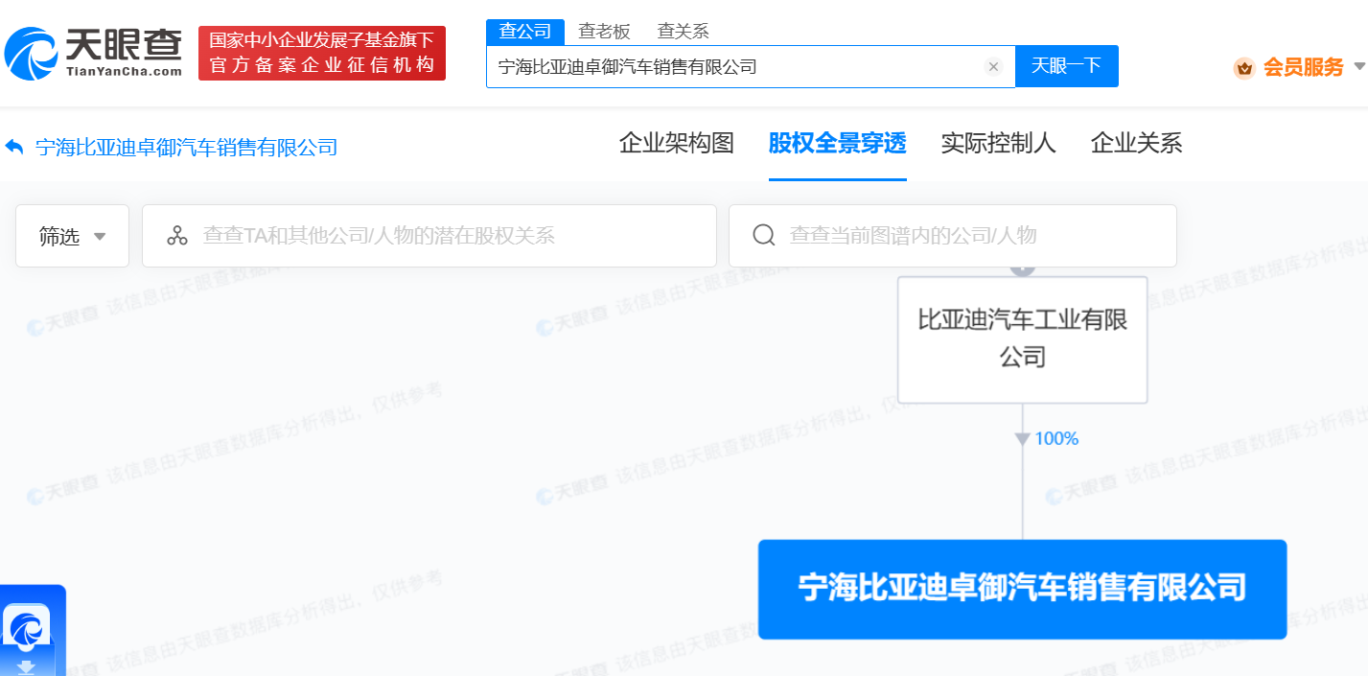Clear the company search field

993,67
